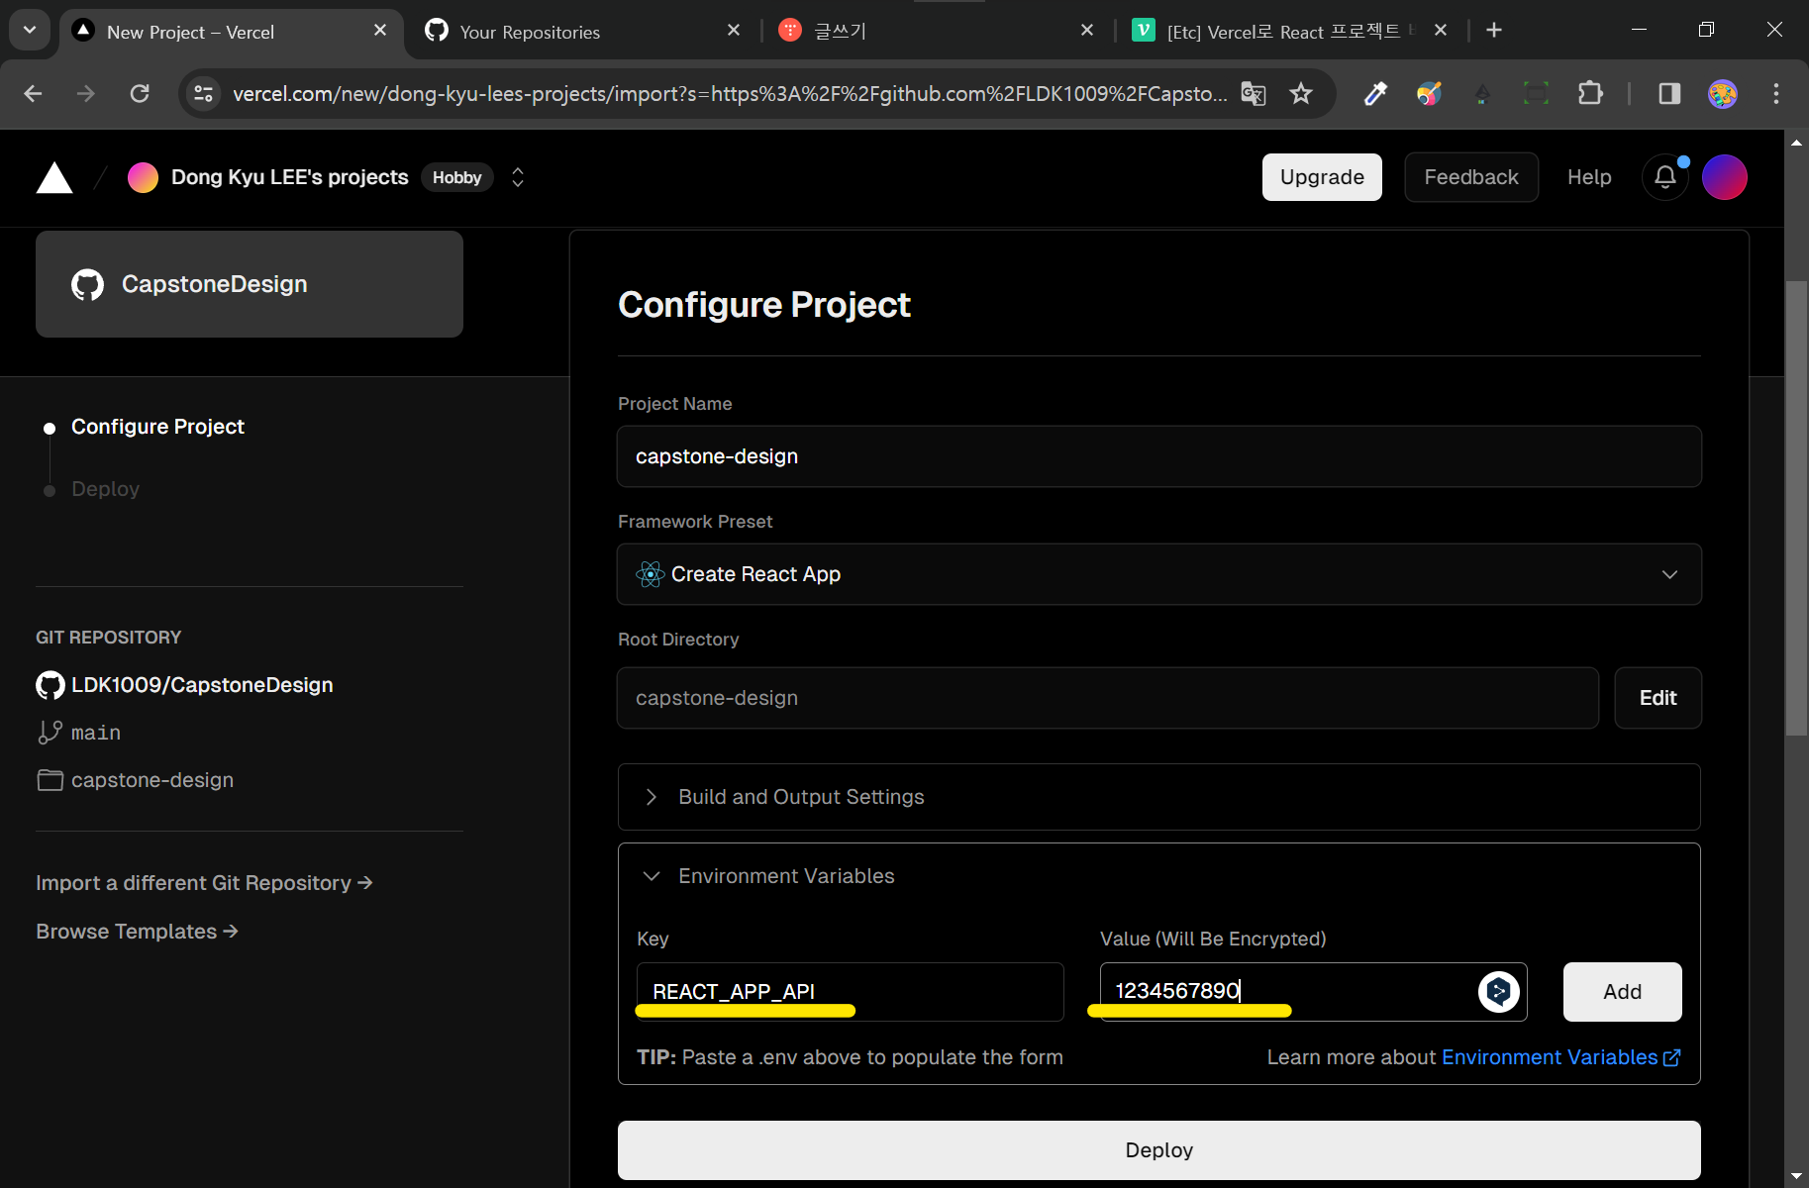
Task: Click the Hobby plan badge
Action: [456, 177]
